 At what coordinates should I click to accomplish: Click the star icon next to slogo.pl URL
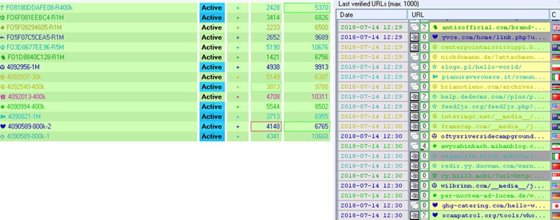pyautogui.click(x=435, y=67)
